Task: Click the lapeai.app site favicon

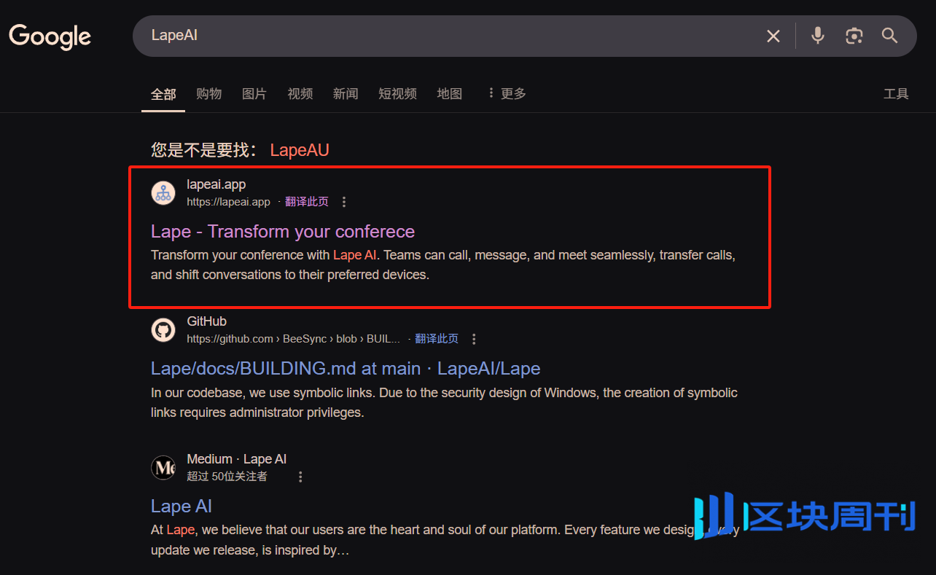Action: [163, 193]
